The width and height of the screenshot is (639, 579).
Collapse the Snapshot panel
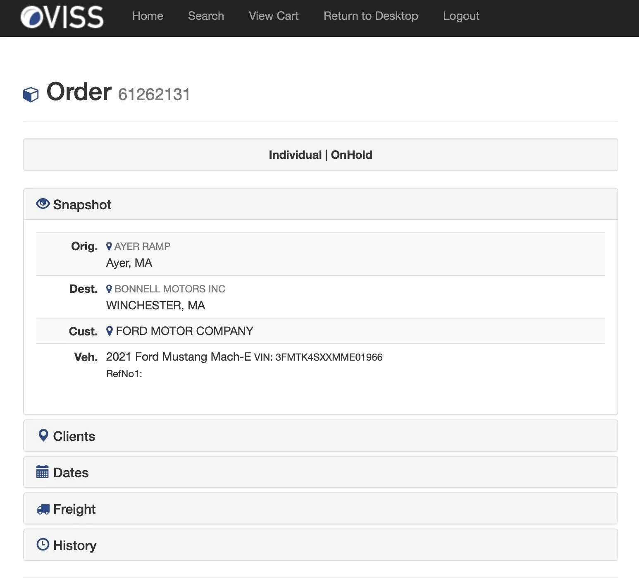[321, 204]
